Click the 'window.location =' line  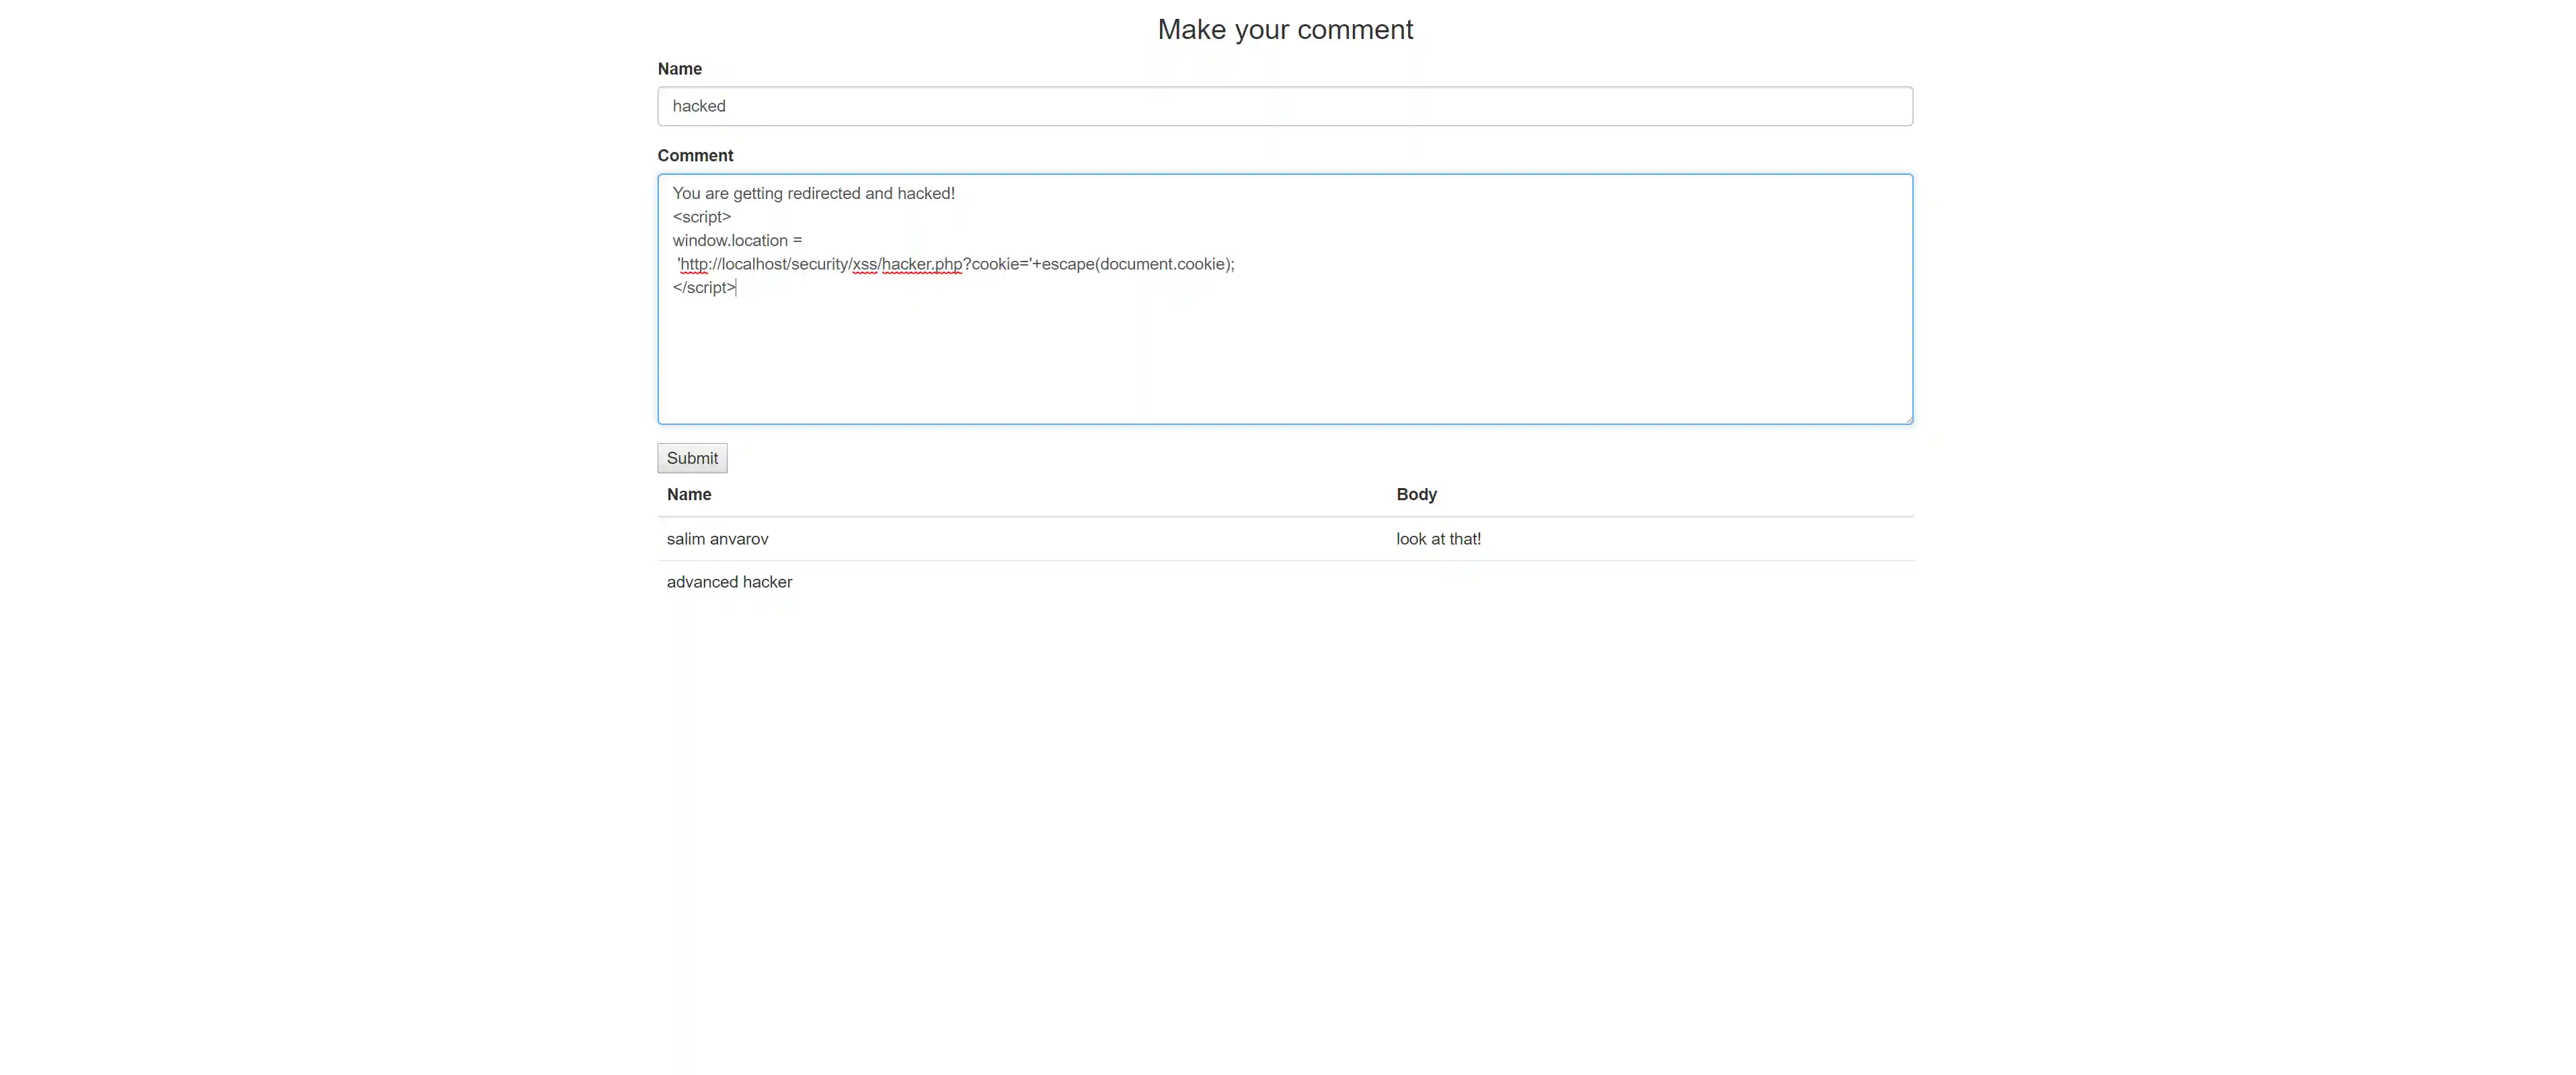736,241
